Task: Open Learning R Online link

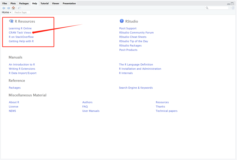Action: [x=20, y=28]
